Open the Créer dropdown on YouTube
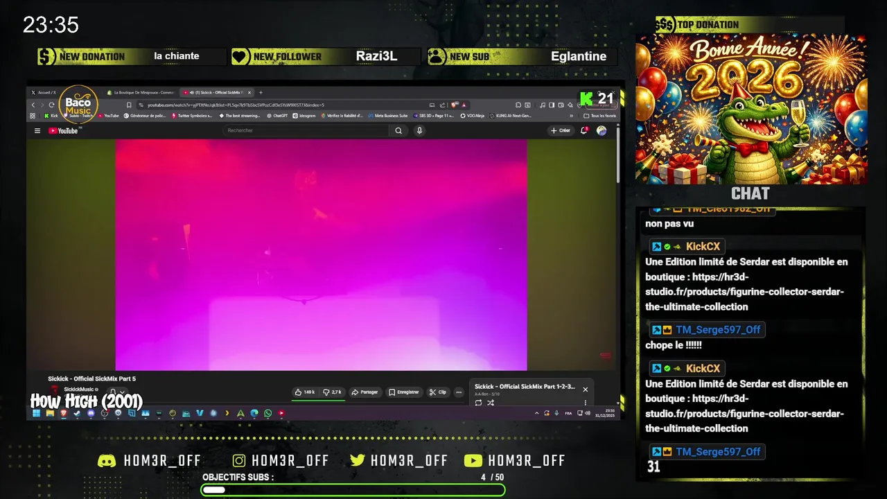Screen dimensions: 887x499 (561, 130)
